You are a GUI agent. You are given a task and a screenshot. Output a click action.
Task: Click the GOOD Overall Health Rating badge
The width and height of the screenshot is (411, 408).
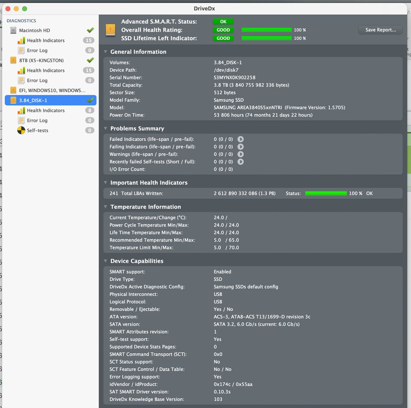[x=223, y=30]
